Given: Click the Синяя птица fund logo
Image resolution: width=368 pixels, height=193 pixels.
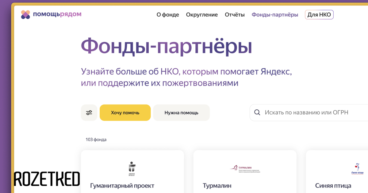Looking at the screenshot, I should point(357,169).
